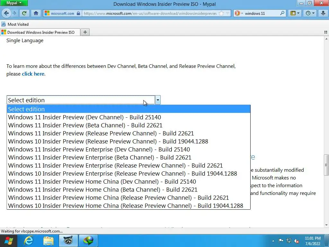
Task: Switch to Mypal raccoon taskbar icon
Action: pyautogui.click(x=68, y=241)
